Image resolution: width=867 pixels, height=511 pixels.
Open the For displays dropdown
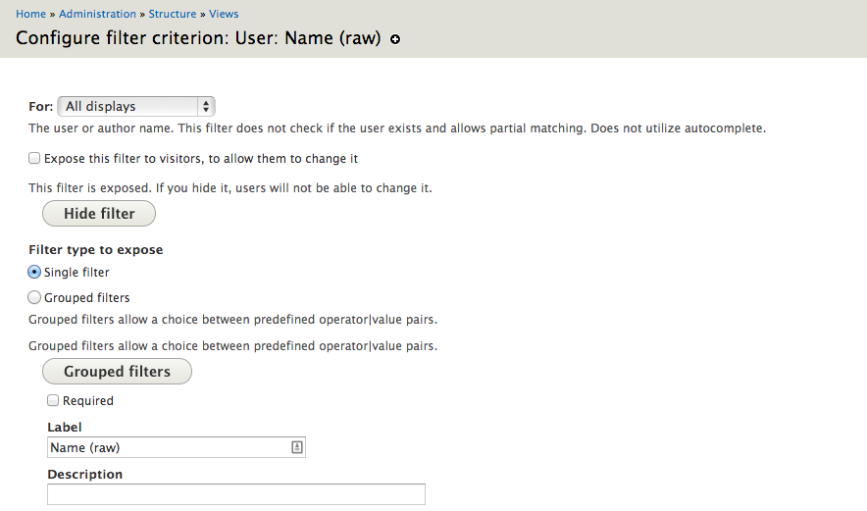[x=135, y=106]
